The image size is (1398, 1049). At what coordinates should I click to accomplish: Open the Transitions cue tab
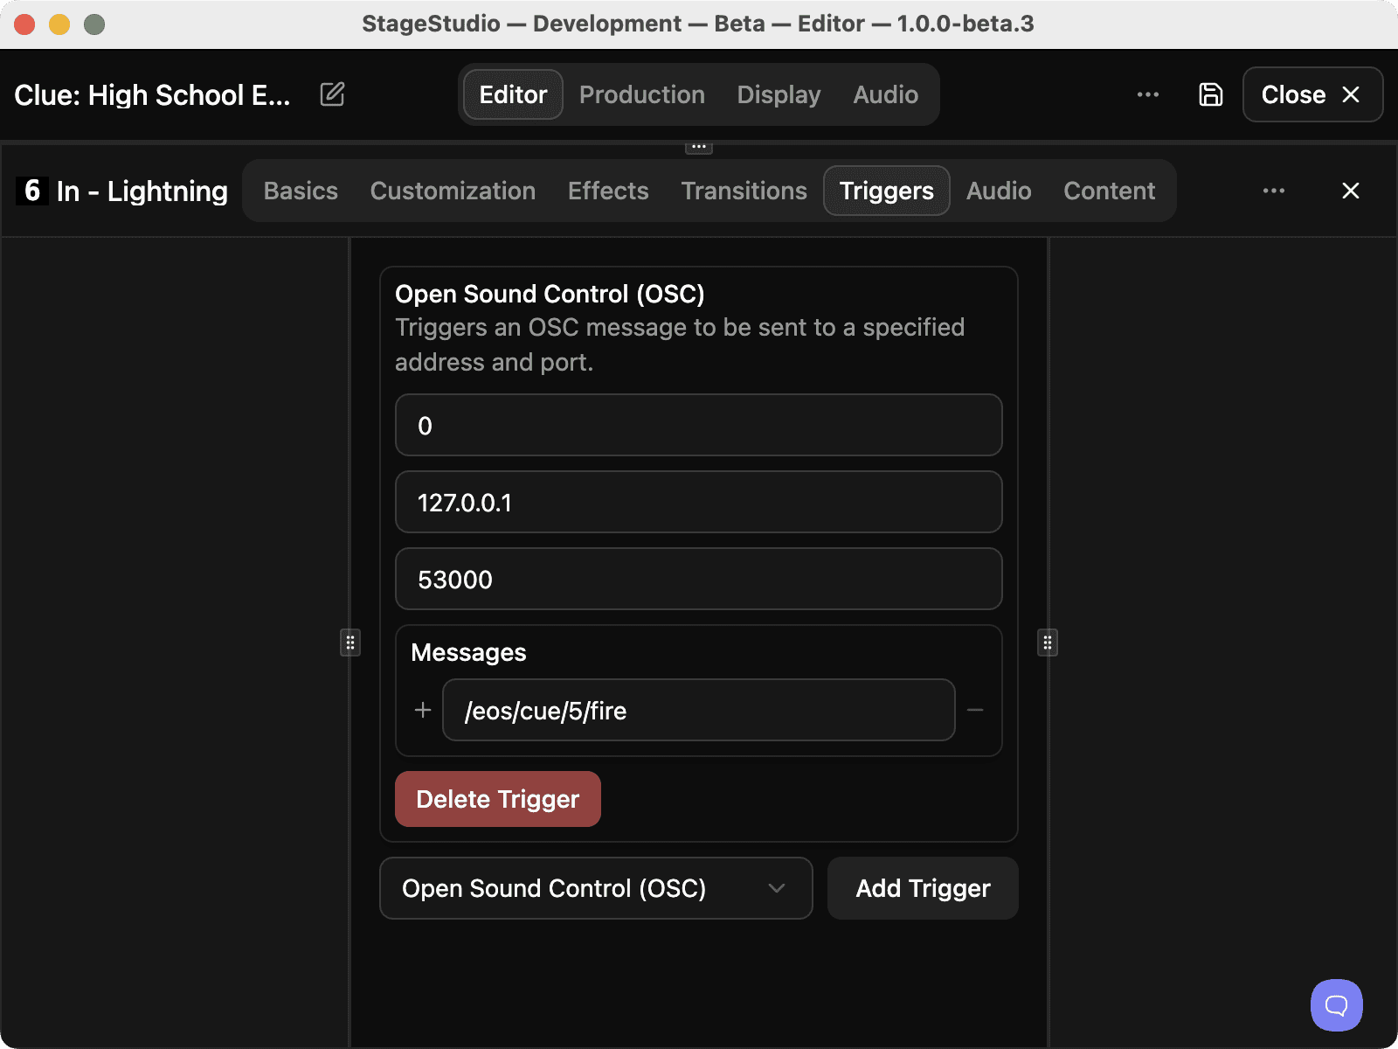744,191
